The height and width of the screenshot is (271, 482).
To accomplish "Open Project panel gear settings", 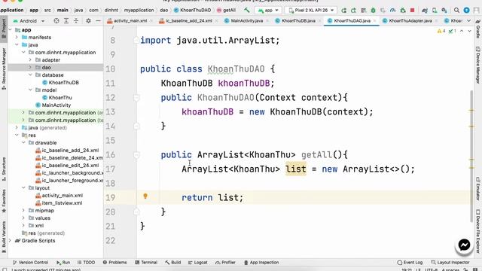I will [88, 21].
